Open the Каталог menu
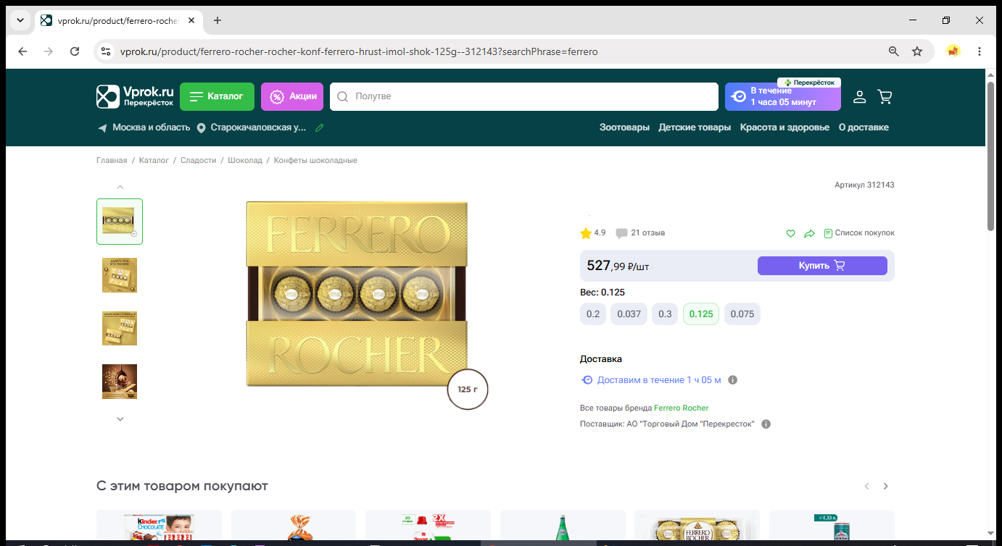The width and height of the screenshot is (1002, 546). tap(217, 96)
